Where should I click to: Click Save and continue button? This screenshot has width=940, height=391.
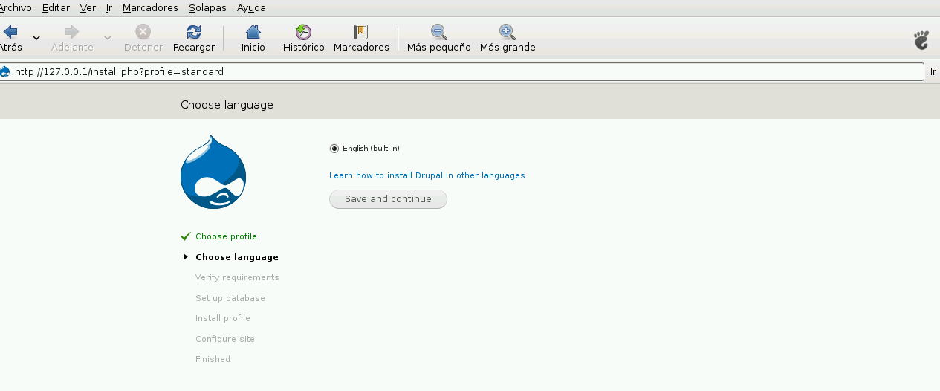[388, 199]
